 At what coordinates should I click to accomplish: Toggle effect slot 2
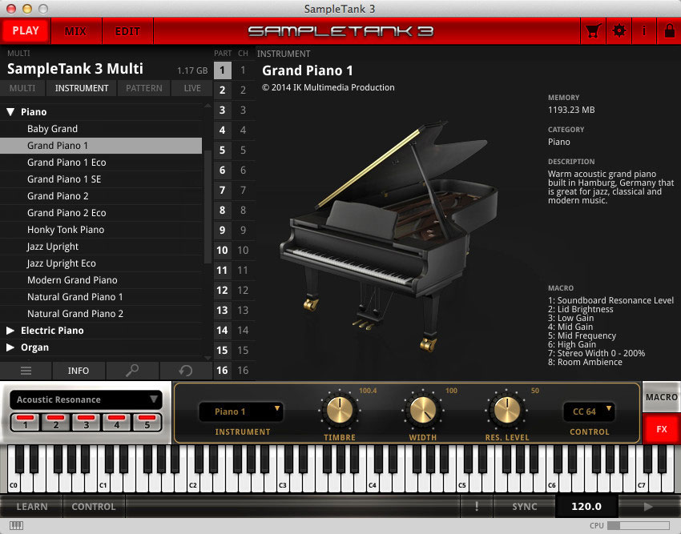pos(55,422)
